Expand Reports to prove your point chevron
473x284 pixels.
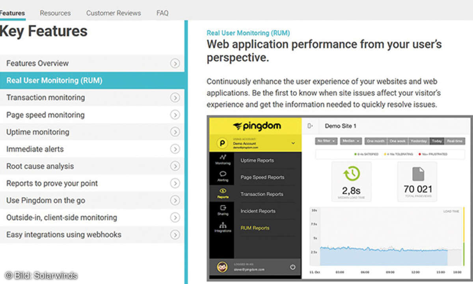pos(175,183)
